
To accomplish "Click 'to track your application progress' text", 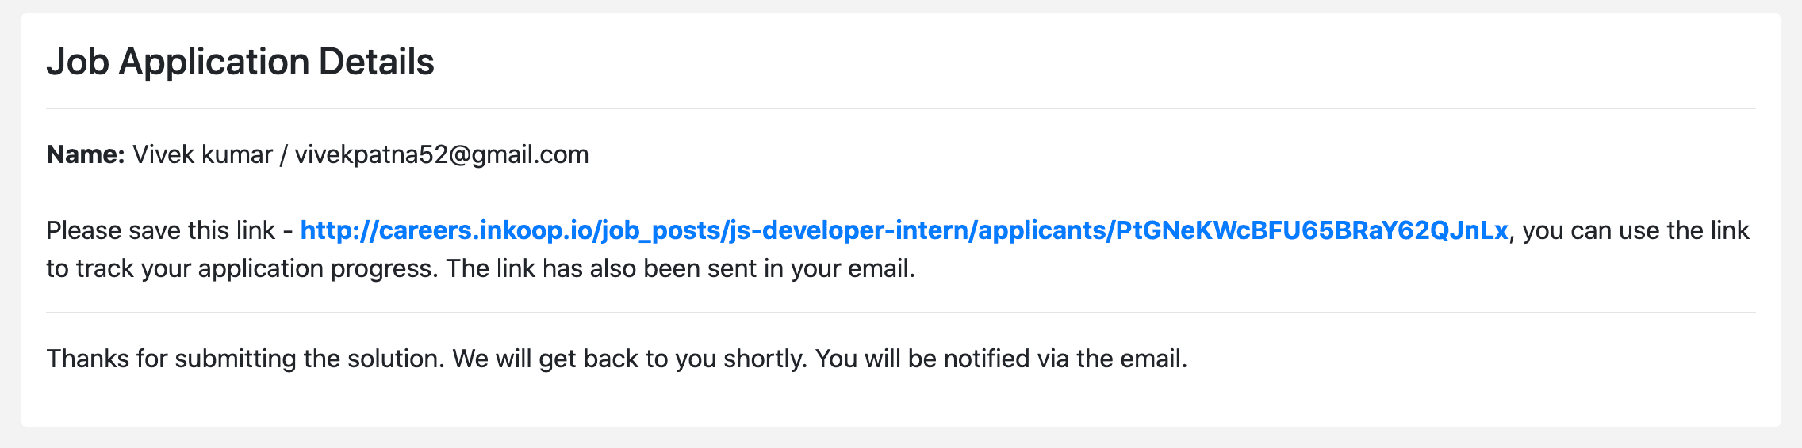I will [240, 268].
